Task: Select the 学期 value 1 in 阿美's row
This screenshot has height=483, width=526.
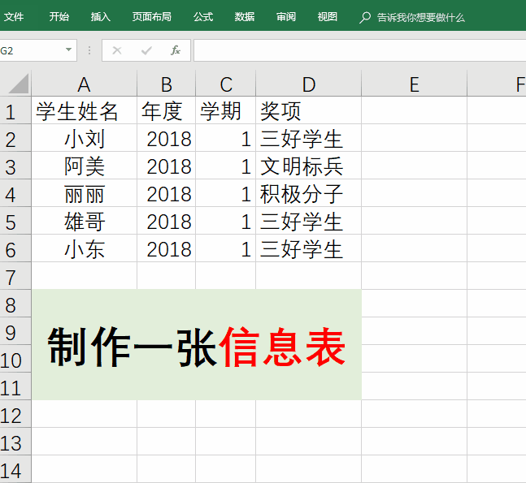Action: [x=226, y=166]
